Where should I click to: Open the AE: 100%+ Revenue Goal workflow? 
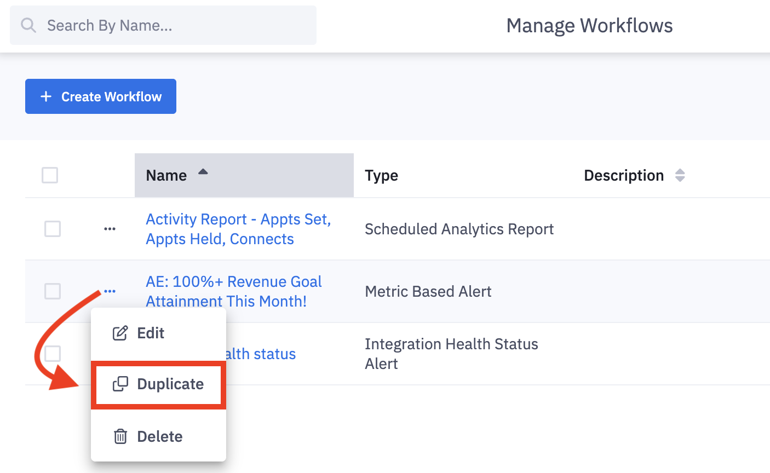click(234, 291)
